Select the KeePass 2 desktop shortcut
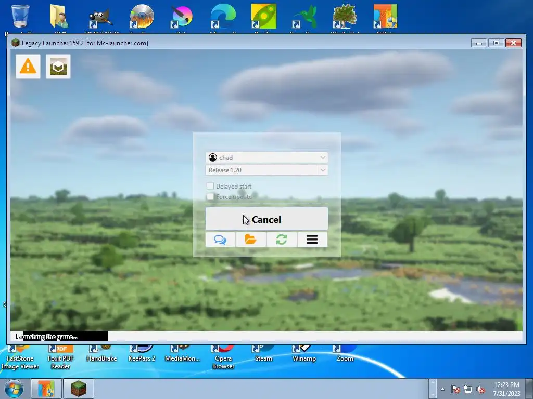This screenshot has height=399, width=533. coord(142,354)
